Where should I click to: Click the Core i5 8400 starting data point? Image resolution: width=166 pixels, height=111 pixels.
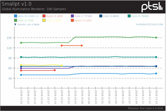click(x=21, y=66)
